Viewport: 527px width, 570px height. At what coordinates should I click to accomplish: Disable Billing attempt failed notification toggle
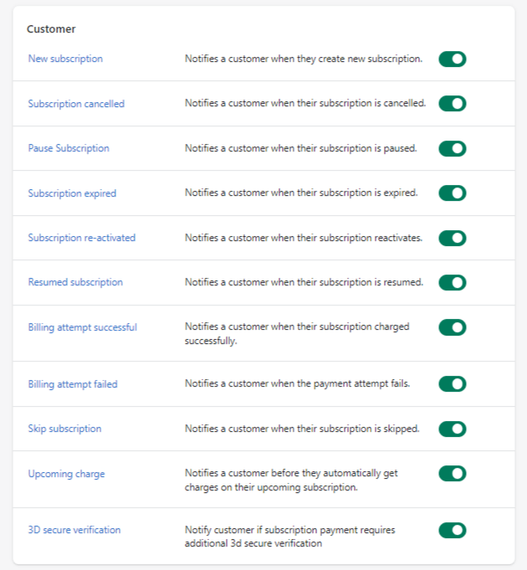[452, 384]
